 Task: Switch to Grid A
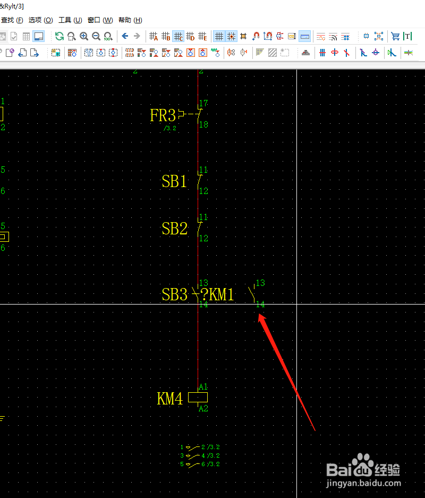[154, 36]
